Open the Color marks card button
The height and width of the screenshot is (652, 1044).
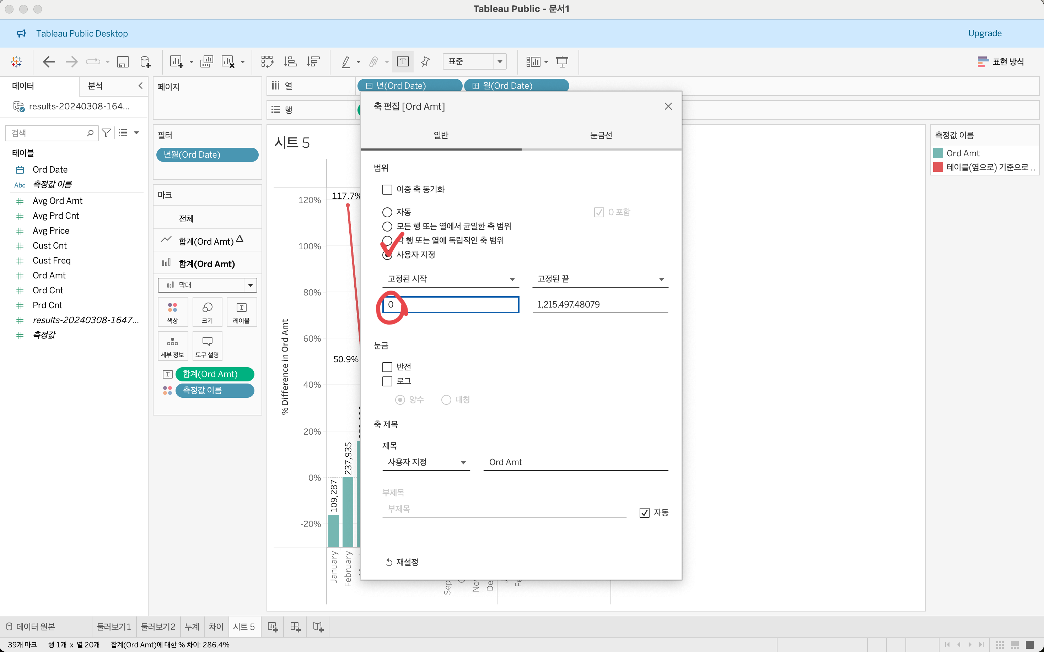click(173, 311)
